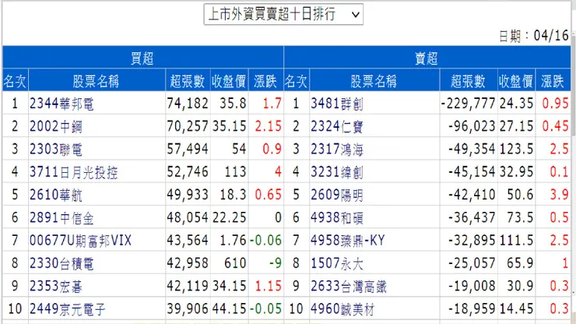This screenshot has height=324, width=576.
Task: Open stock 1507永大
Action: [337, 263]
